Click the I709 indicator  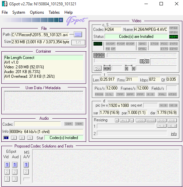155,44
